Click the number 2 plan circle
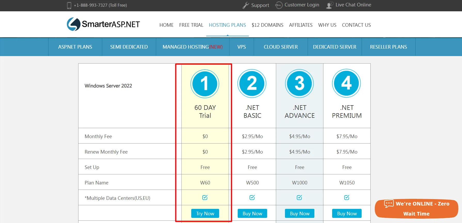 tap(252, 83)
